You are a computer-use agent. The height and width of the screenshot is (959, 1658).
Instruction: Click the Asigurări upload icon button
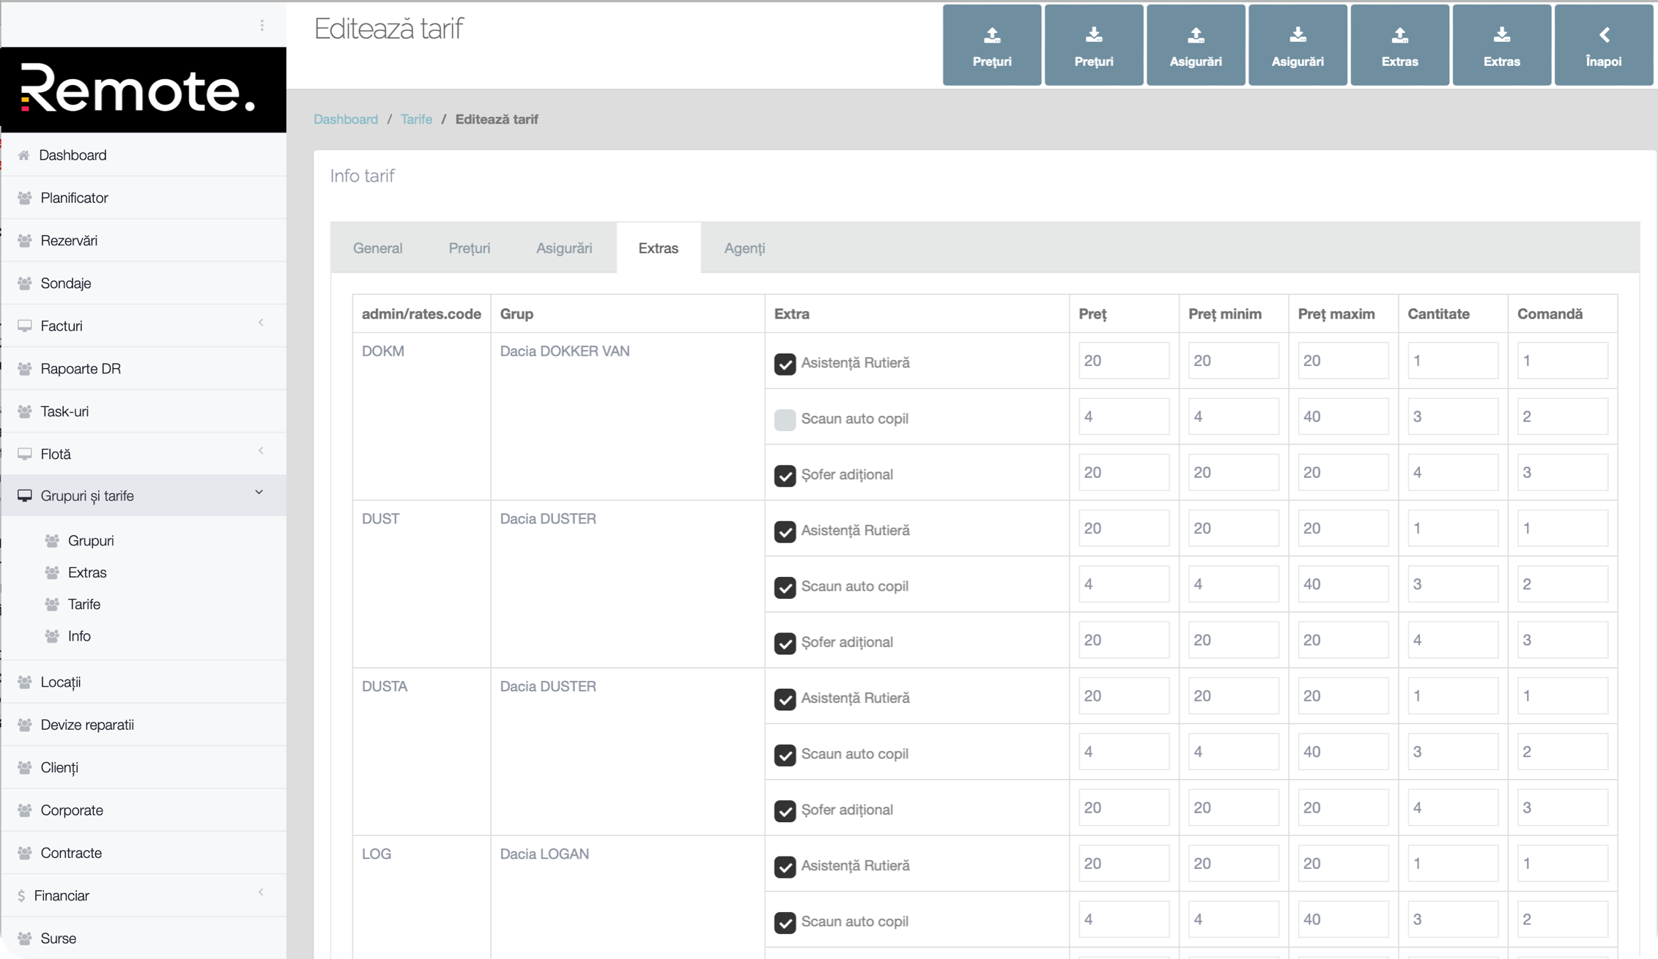1195,45
